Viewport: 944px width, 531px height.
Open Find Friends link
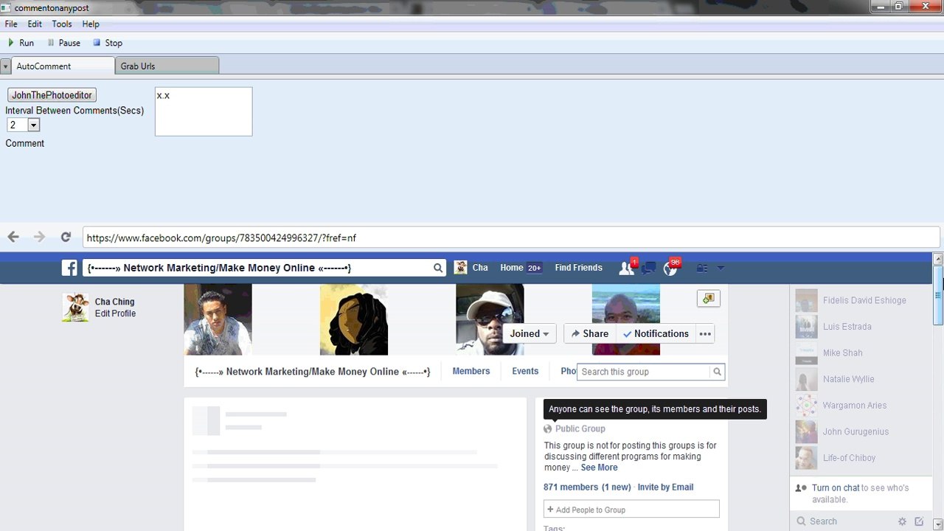click(x=578, y=268)
